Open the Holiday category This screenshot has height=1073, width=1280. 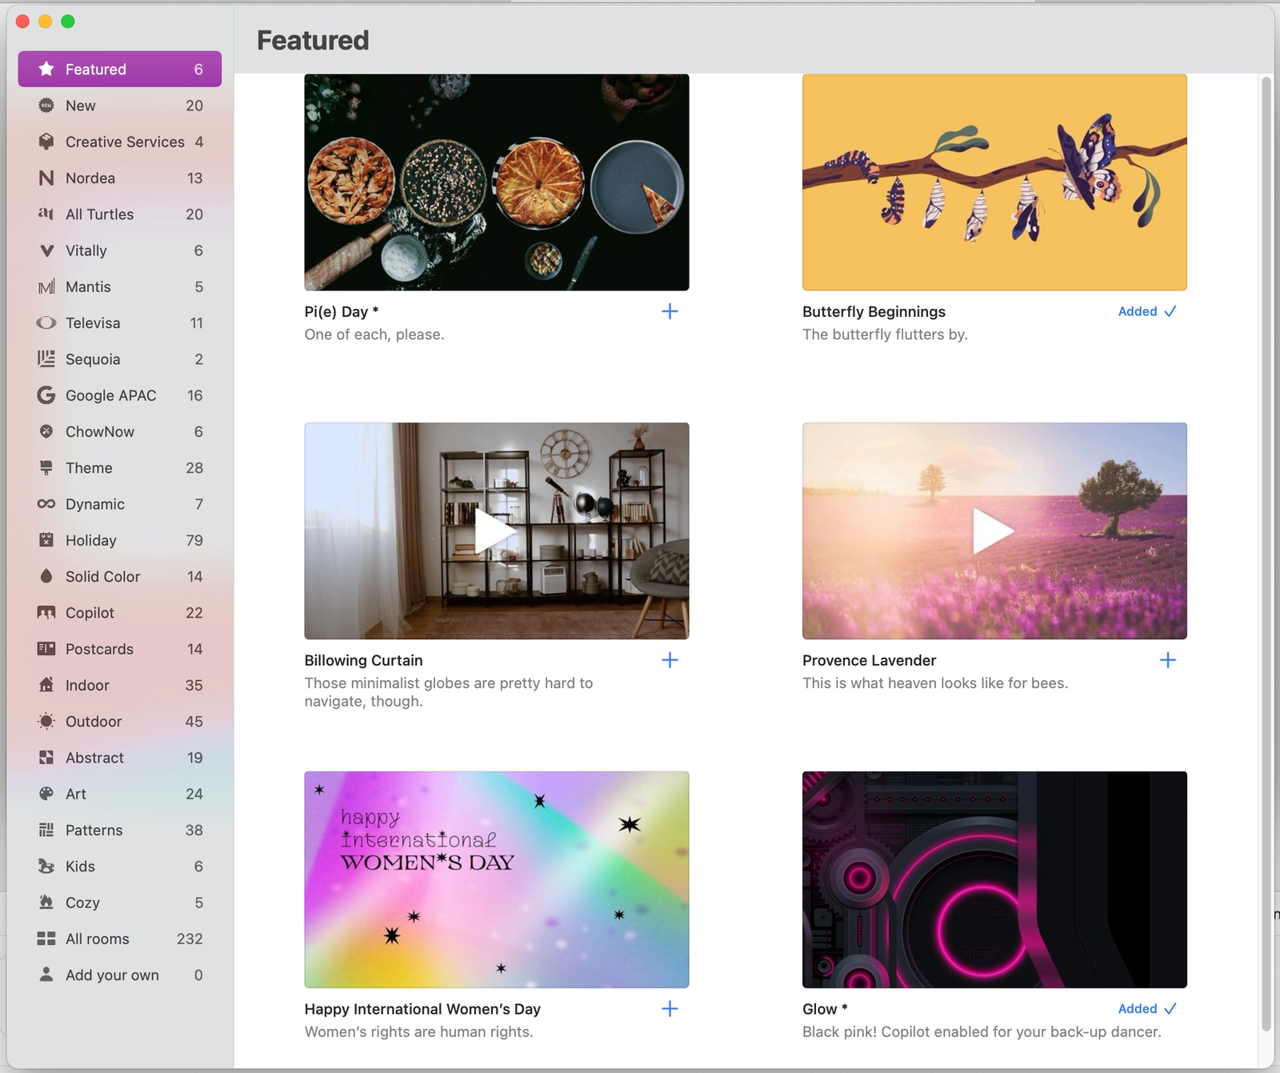click(x=120, y=540)
